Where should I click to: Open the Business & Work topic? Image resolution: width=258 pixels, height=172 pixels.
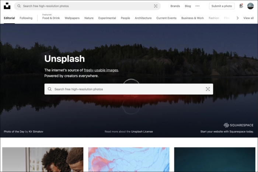[192, 18]
